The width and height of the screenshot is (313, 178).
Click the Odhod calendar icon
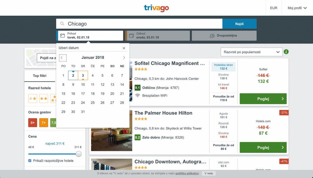[x=131, y=35]
